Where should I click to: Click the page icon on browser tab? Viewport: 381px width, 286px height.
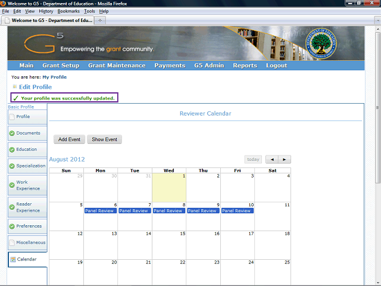8,20
